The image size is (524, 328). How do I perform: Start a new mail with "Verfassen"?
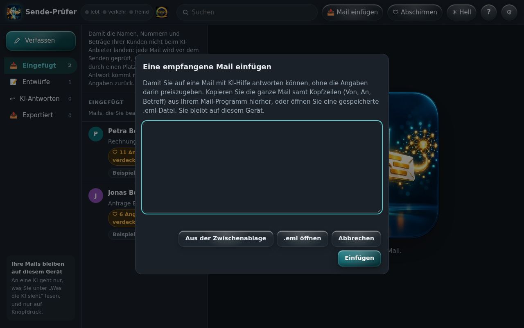click(x=41, y=41)
